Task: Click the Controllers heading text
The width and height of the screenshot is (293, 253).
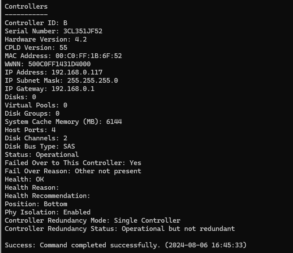Action: (x=26, y=6)
